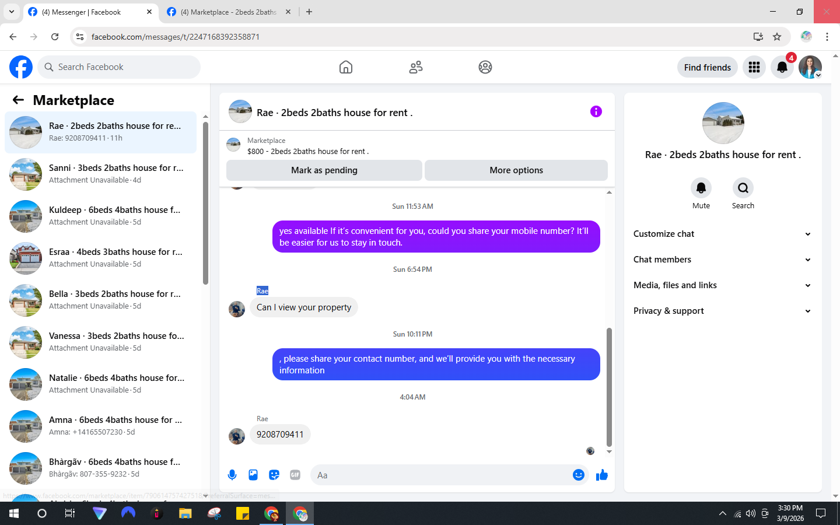Viewport: 840px width, 525px height.
Task: Expand Privacy & support section
Action: (722, 311)
